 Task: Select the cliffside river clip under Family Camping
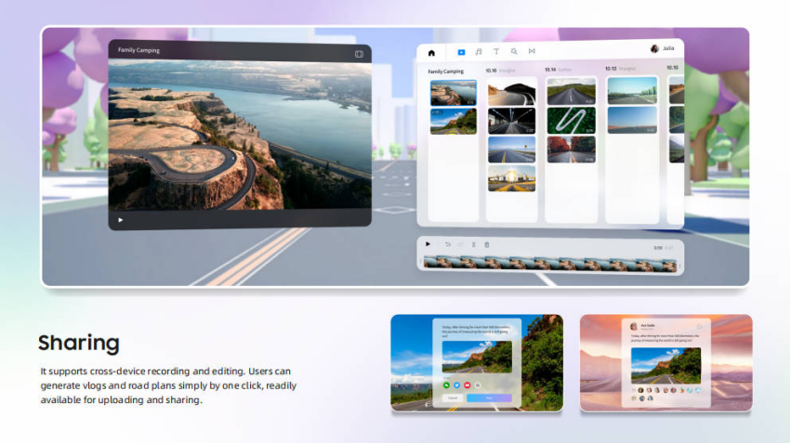tap(453, 93)
